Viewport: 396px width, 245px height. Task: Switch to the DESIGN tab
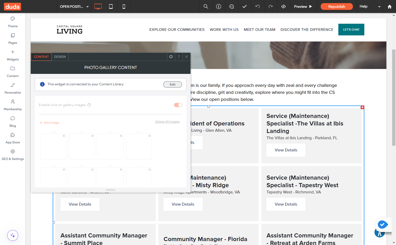[60, 57]
